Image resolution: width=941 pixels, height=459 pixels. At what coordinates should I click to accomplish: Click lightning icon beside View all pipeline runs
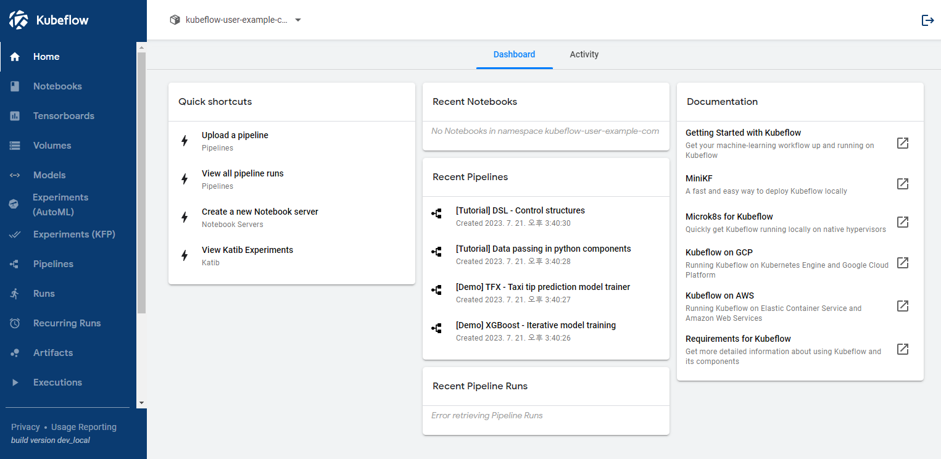(x=184, y=179)
